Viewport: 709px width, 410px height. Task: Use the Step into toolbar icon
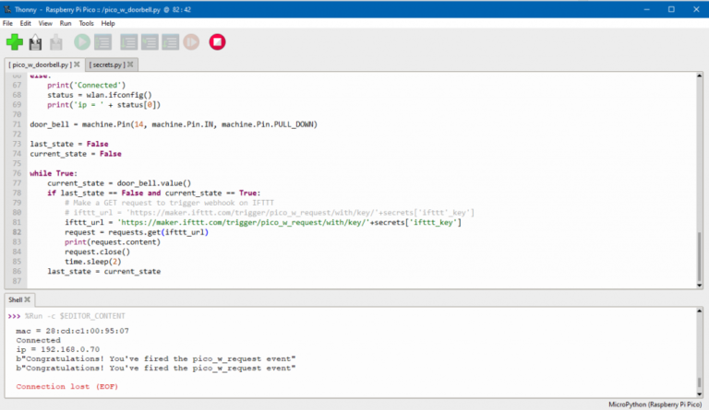tap(150, 42)
